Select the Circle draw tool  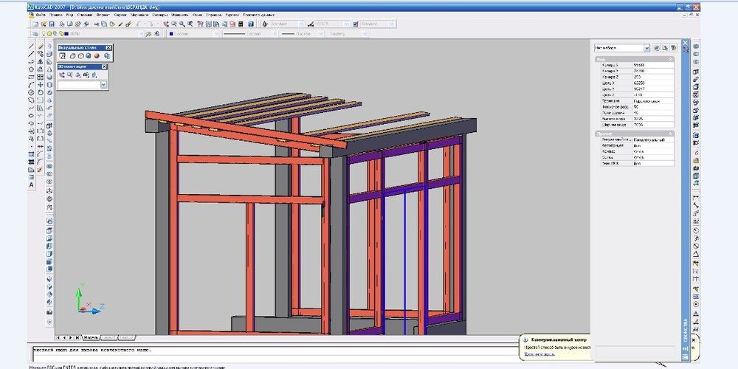[31, 92]
